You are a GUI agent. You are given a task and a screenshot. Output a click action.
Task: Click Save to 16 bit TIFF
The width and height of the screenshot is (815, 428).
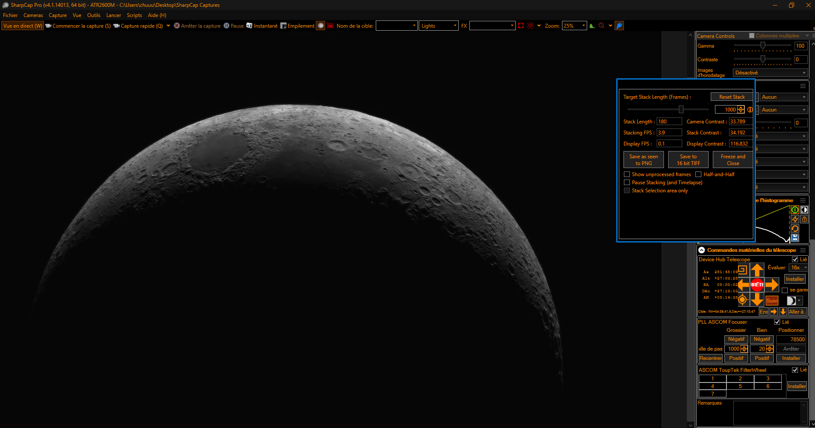pyautogui.click(x=688, y=160)
